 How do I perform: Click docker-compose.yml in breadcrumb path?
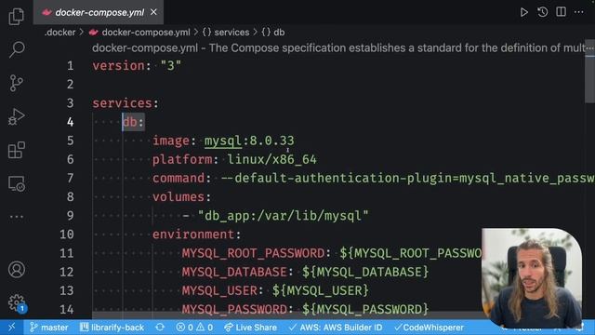click(x=146, y=33)
